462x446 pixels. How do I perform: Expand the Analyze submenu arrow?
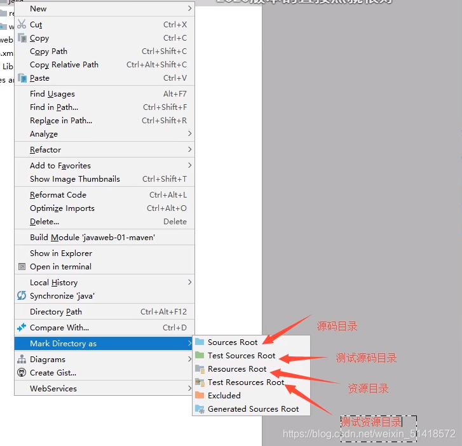click(x=190, y=134)
